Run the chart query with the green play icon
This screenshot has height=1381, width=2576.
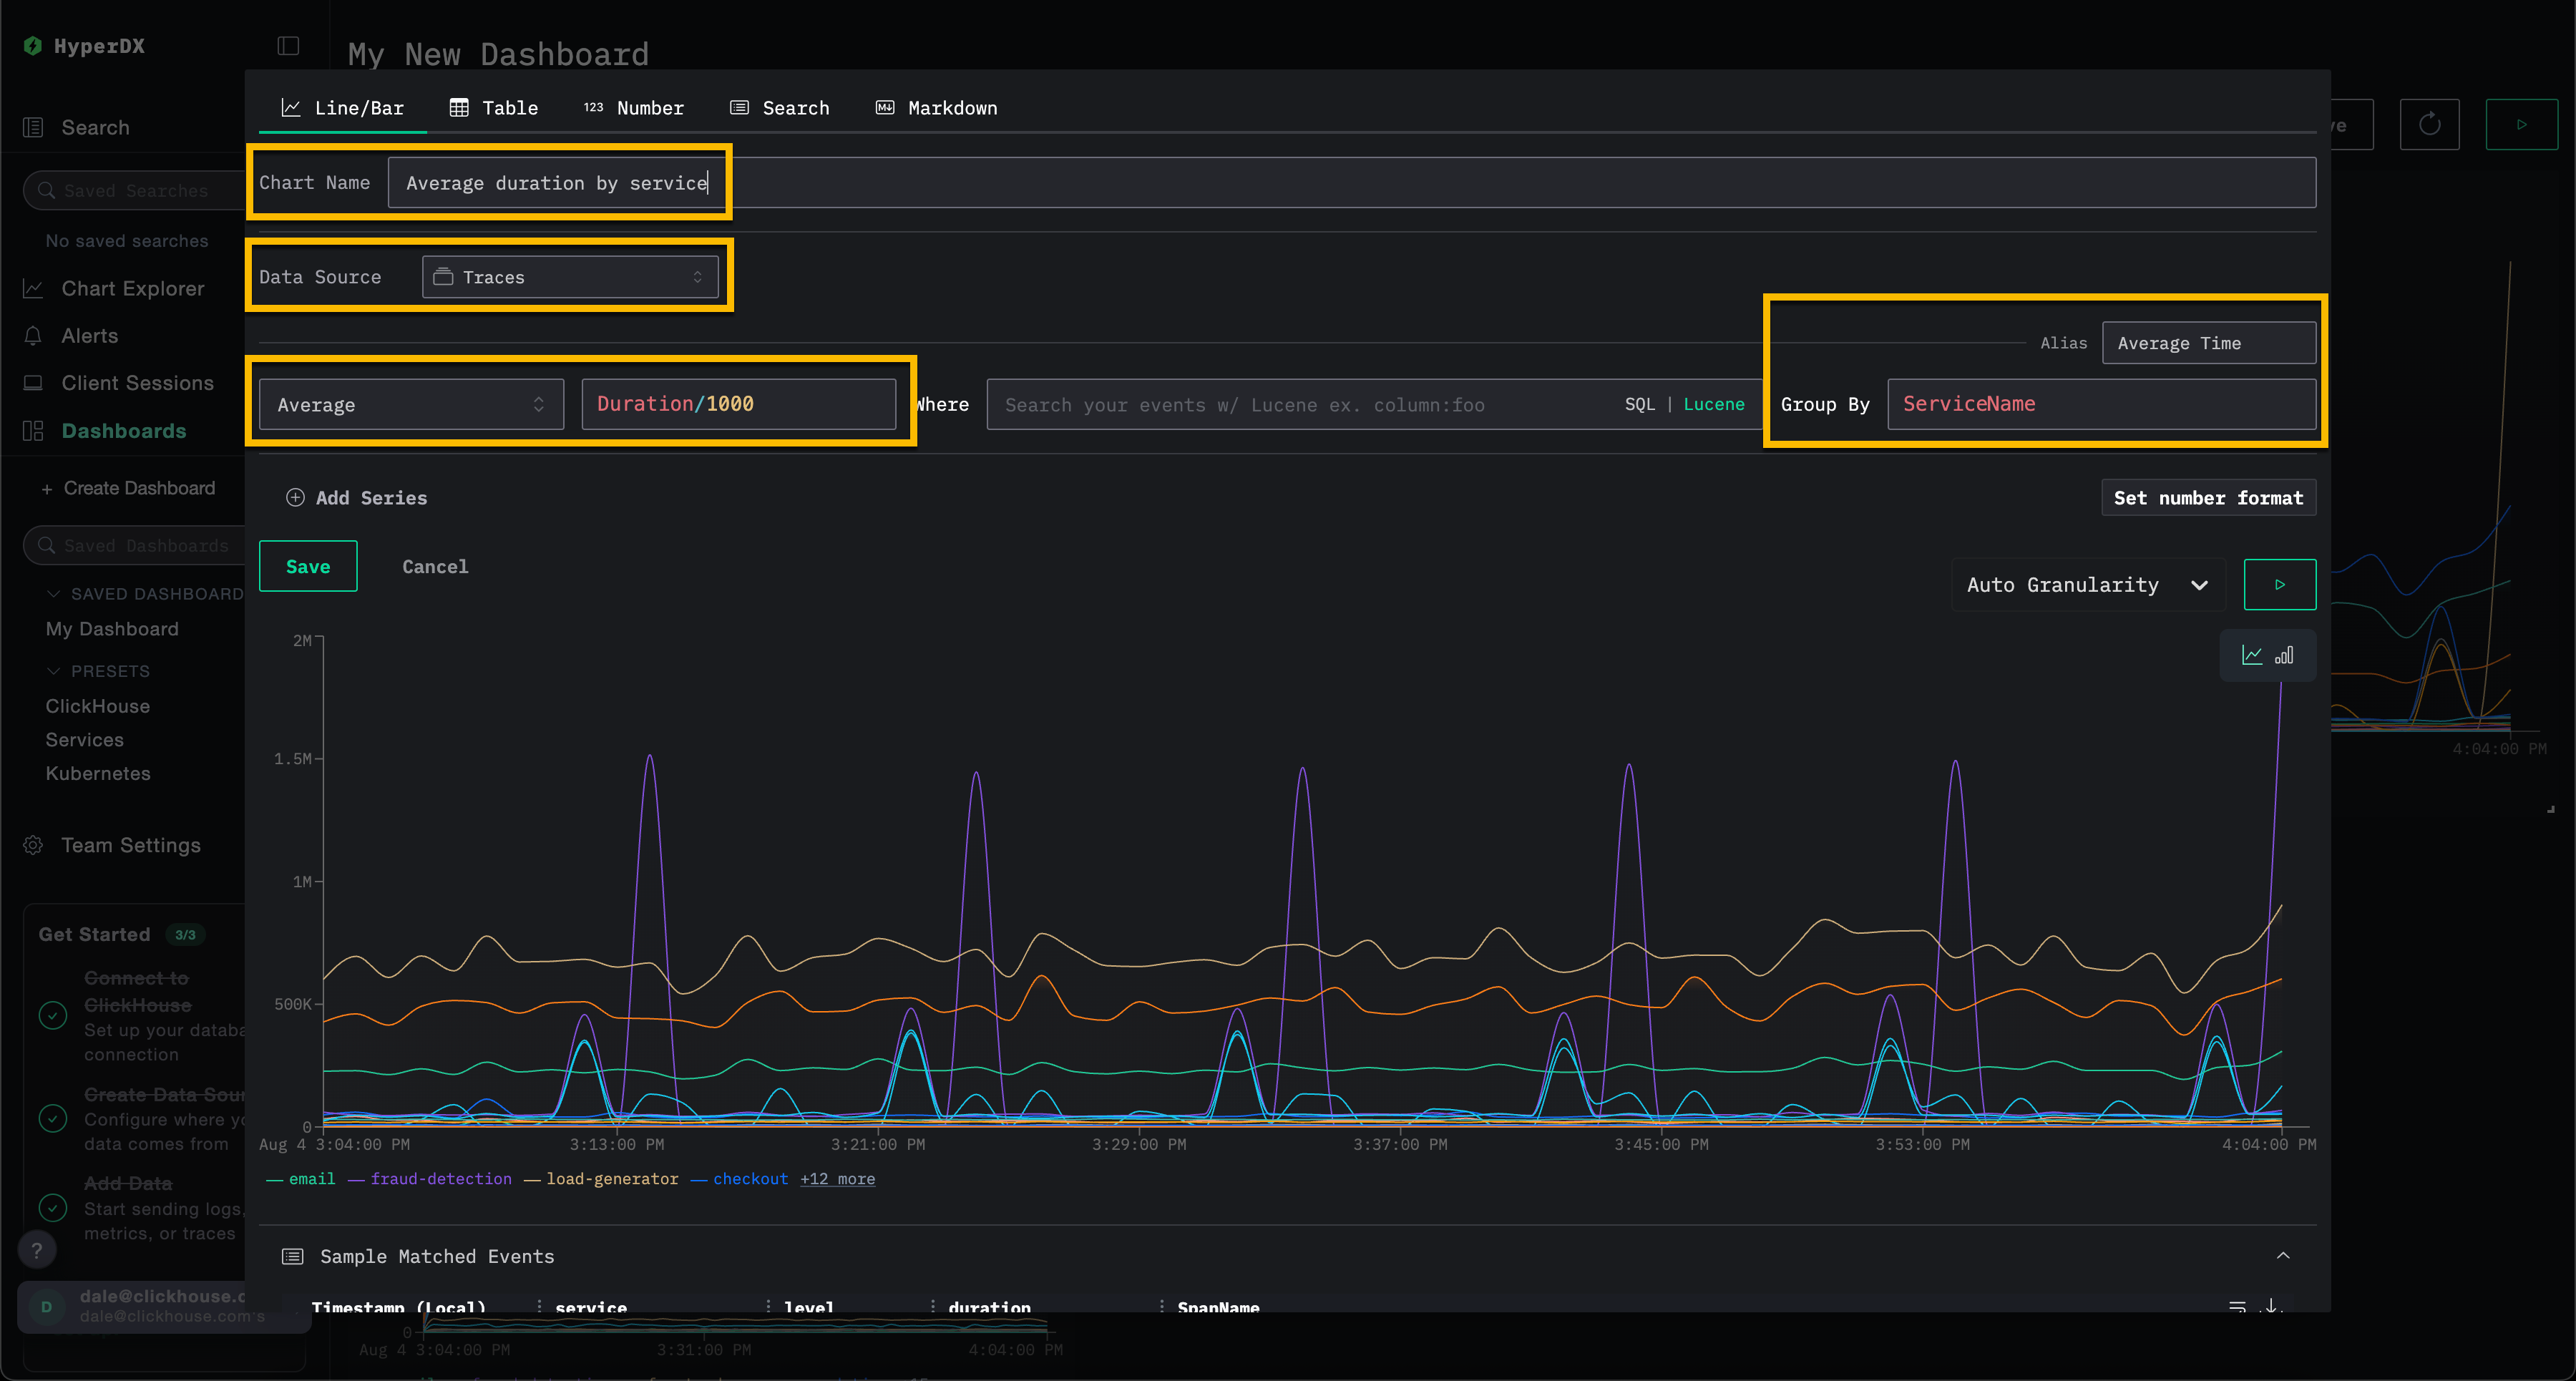click(x=2280, y=584)
